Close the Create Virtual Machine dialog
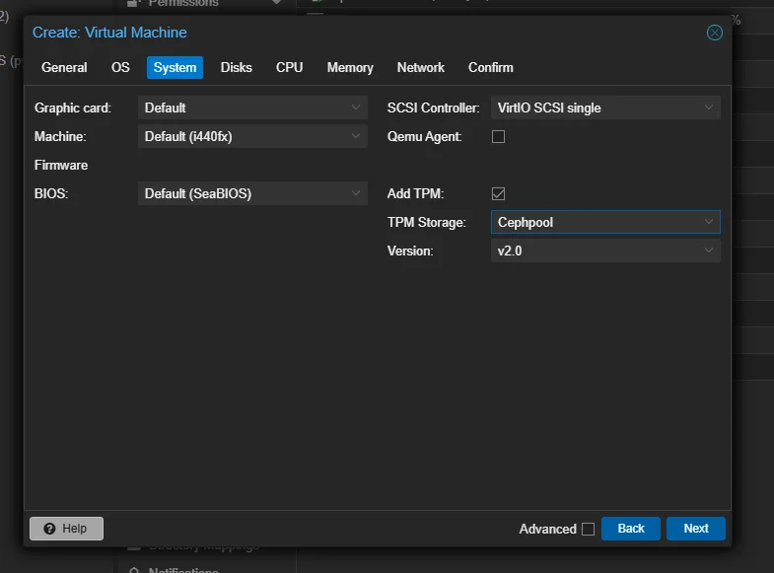This screenshot has height=573, width=774. pos(714,33)
